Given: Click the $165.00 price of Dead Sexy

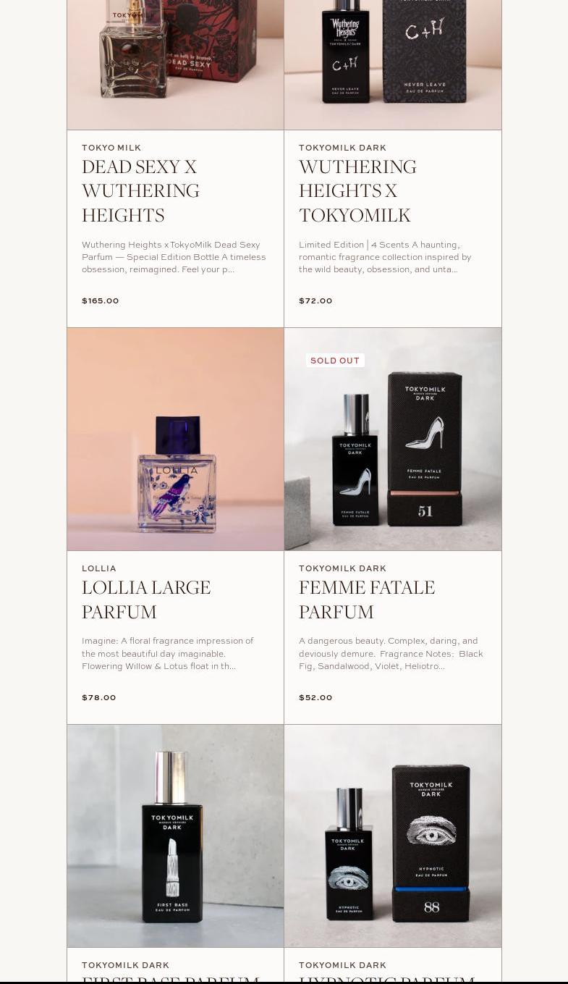Looking at the screenshot, I should pos(101,300).
